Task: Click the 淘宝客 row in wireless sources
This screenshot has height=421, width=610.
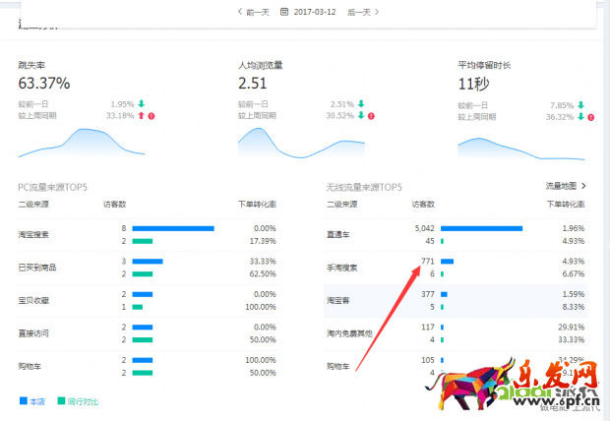Action: 340,299
